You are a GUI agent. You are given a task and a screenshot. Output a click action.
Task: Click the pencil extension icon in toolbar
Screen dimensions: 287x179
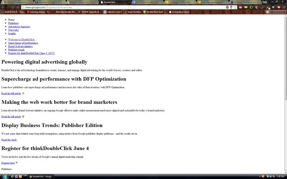click(268, 7)
